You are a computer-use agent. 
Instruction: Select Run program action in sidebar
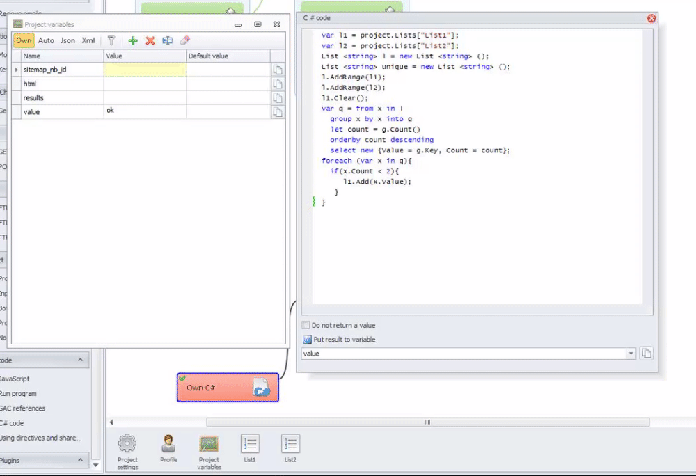[x=18, y=393]
